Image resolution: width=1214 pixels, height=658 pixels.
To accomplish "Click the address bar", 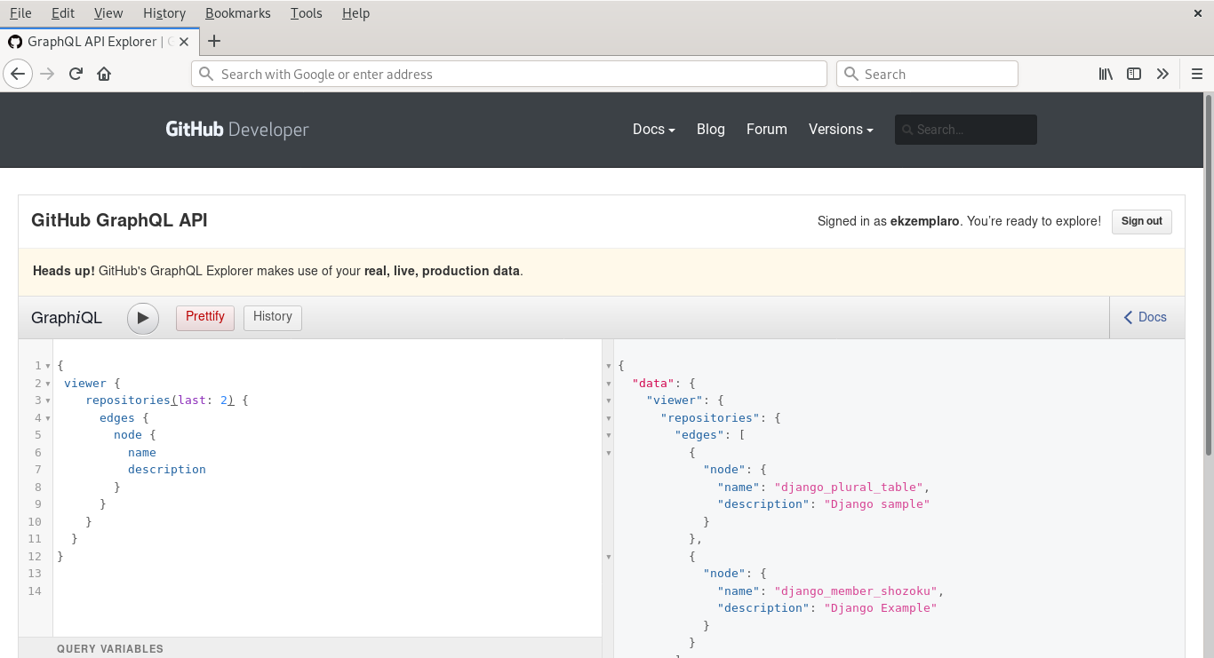I will pyautogui.click(x=508, y=74).
